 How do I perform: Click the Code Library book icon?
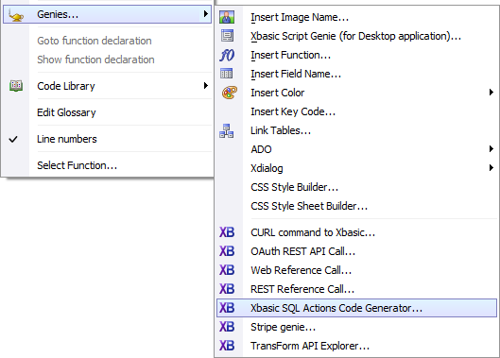[16, 86]
